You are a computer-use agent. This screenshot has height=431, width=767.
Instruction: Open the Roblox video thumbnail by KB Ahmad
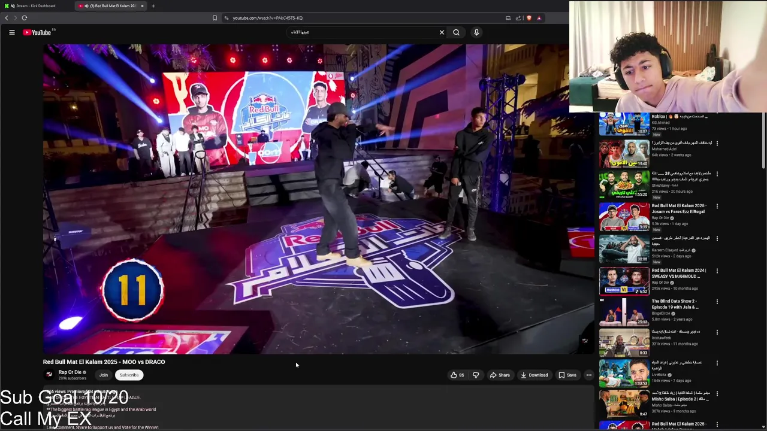pos(624,124)
